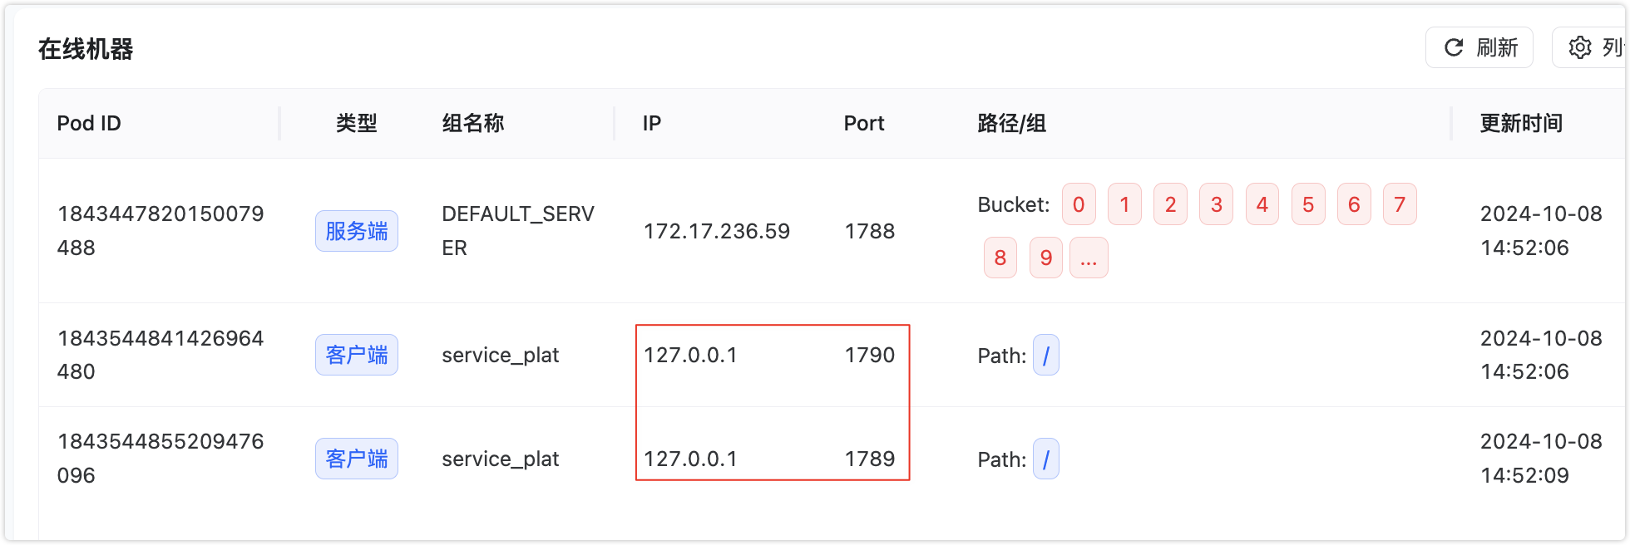Viewport: 1630px width, 545px height.
Task: Click the 路径/组 column header
Action: pyautogui.click(x=1011, y=124)
